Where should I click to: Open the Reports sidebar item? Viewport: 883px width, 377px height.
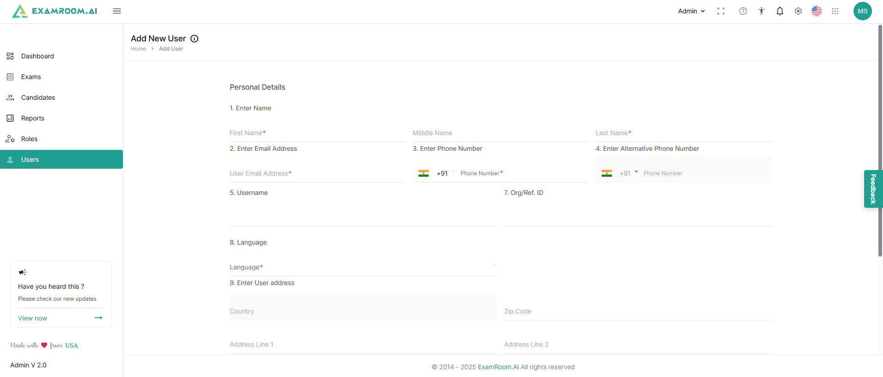click(33, 118)
